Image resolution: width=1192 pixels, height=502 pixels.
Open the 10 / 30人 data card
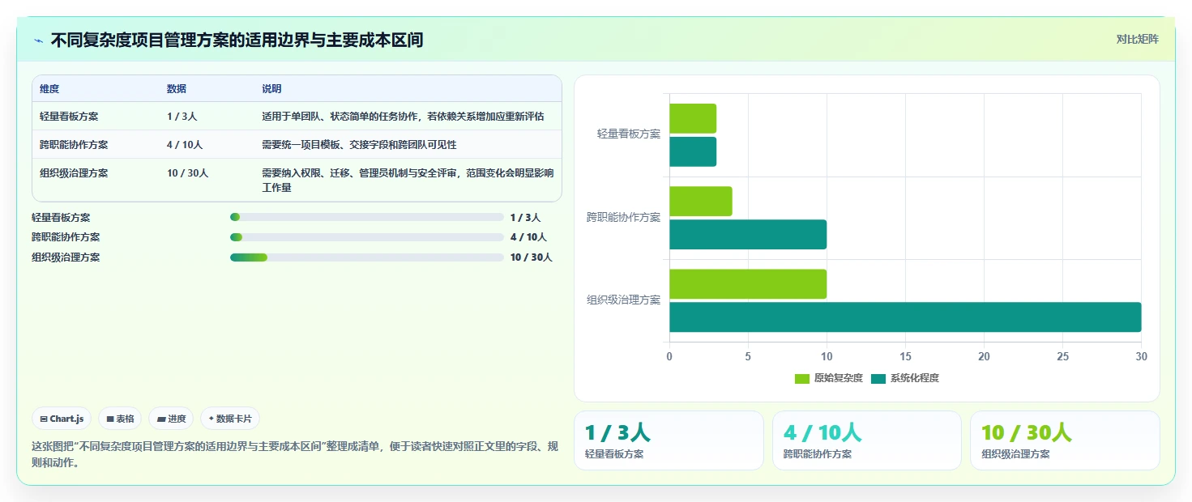click(1065, 440)
